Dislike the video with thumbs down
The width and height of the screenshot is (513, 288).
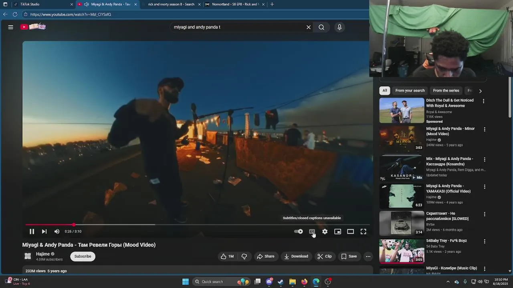(244, 256)
